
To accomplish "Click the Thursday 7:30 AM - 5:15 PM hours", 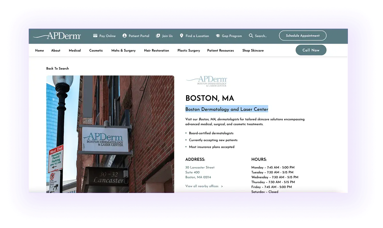I will 273,182.
